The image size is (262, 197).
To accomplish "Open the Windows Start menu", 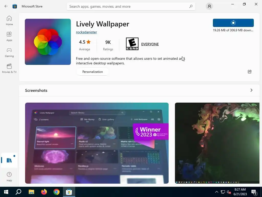I will click(6, 192).
